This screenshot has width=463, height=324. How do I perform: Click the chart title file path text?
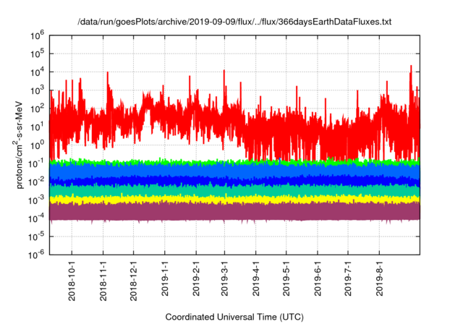234,22
